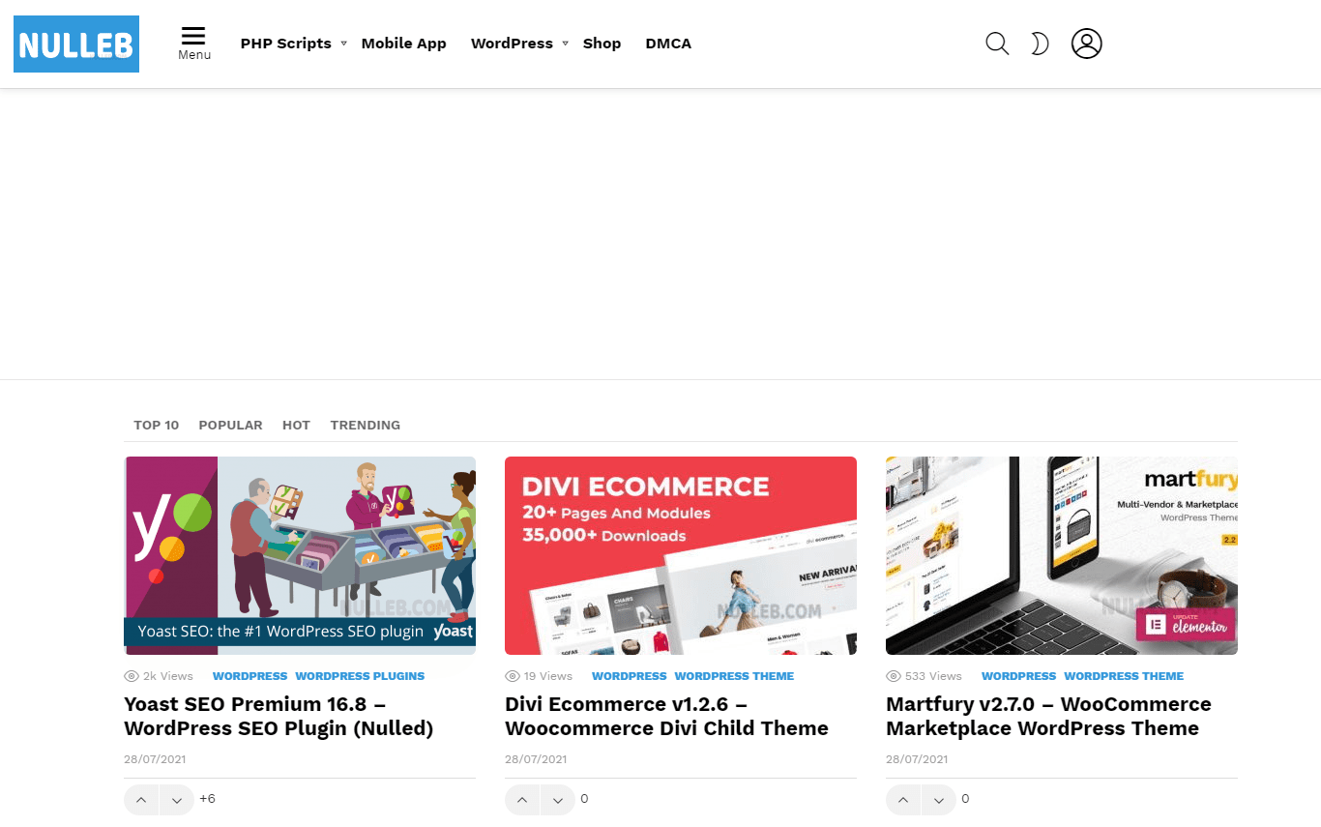Toggle dark mode with the moon icon
1321x827 pixels.
pos(1039,44)
